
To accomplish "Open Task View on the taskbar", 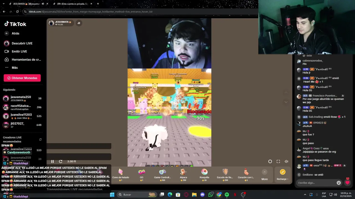I will coord(162,195).
